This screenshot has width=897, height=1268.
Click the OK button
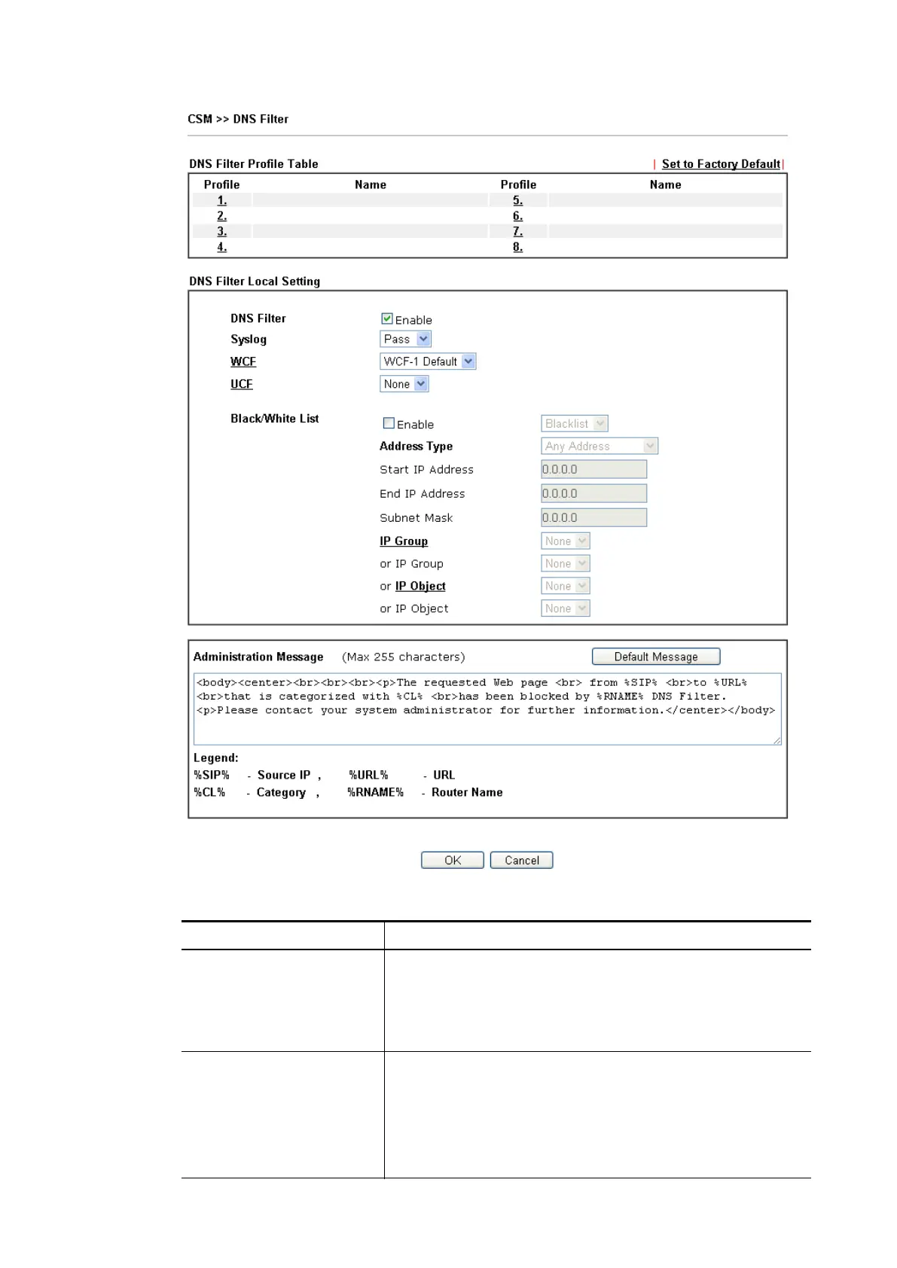pos(453,860)
